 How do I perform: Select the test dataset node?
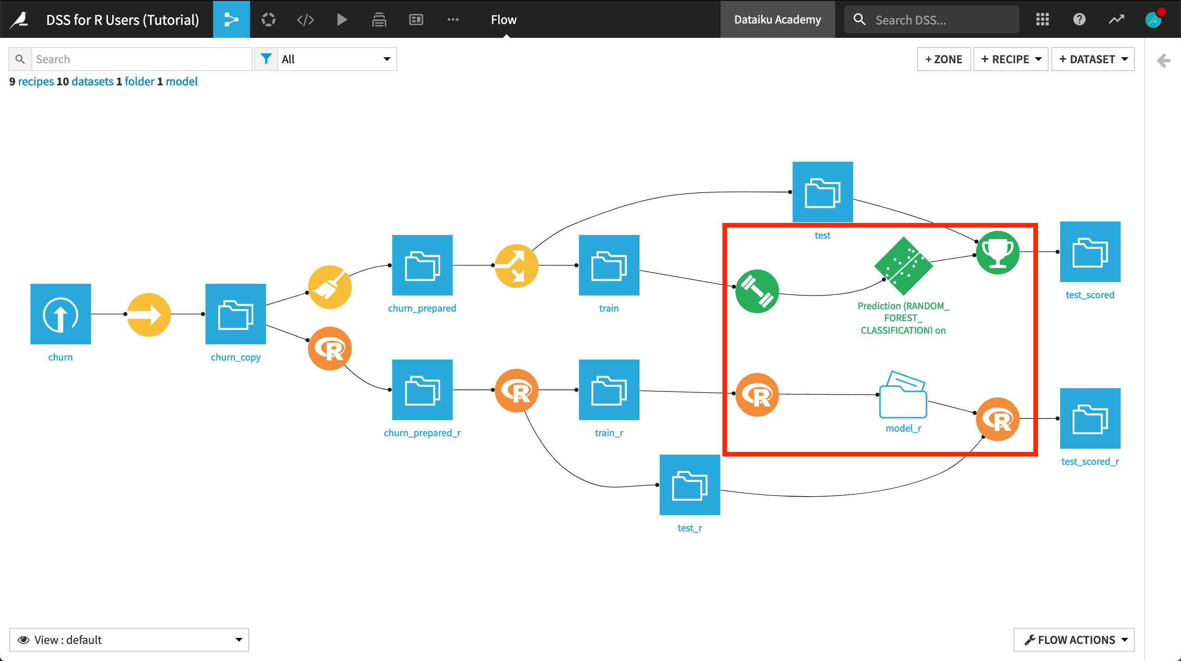[x=823, y=192]
